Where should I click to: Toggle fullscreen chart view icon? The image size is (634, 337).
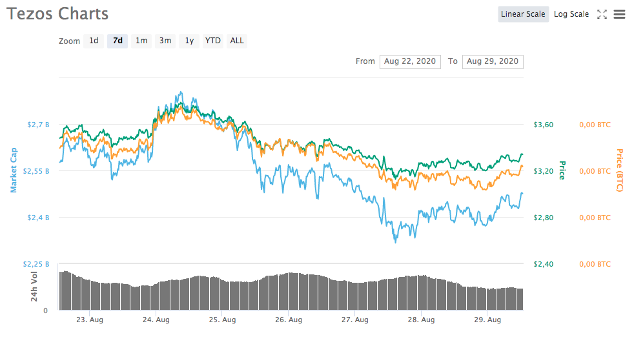tap(602, 14)
